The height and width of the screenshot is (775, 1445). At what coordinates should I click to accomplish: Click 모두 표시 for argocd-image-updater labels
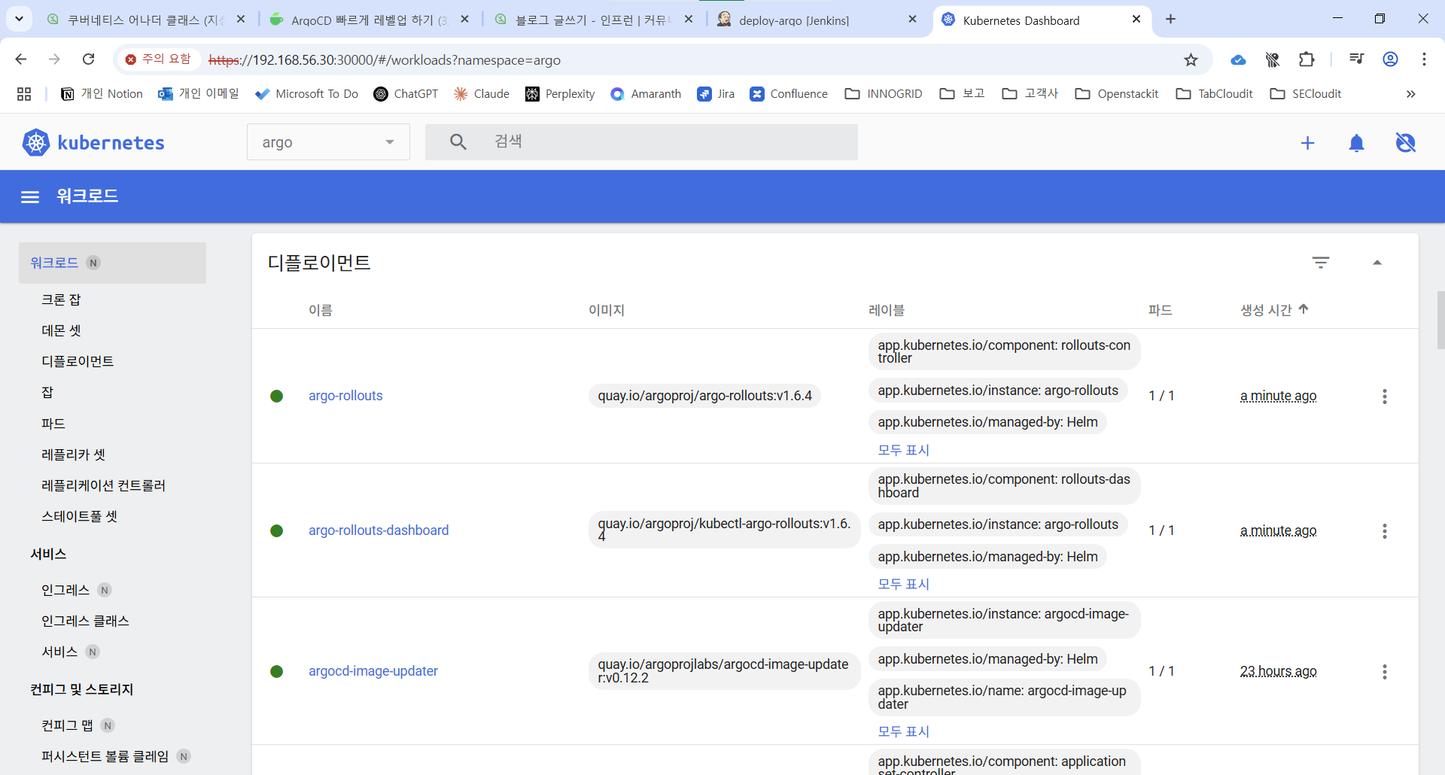903,731
